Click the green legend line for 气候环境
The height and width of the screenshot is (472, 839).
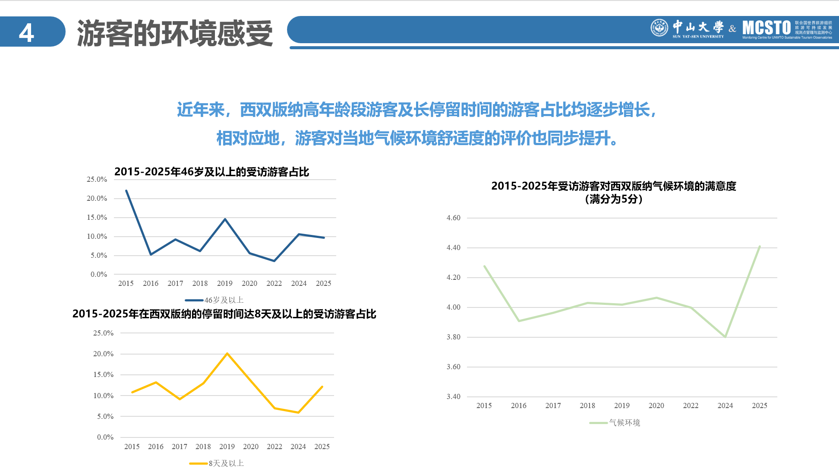coord(599,423)
